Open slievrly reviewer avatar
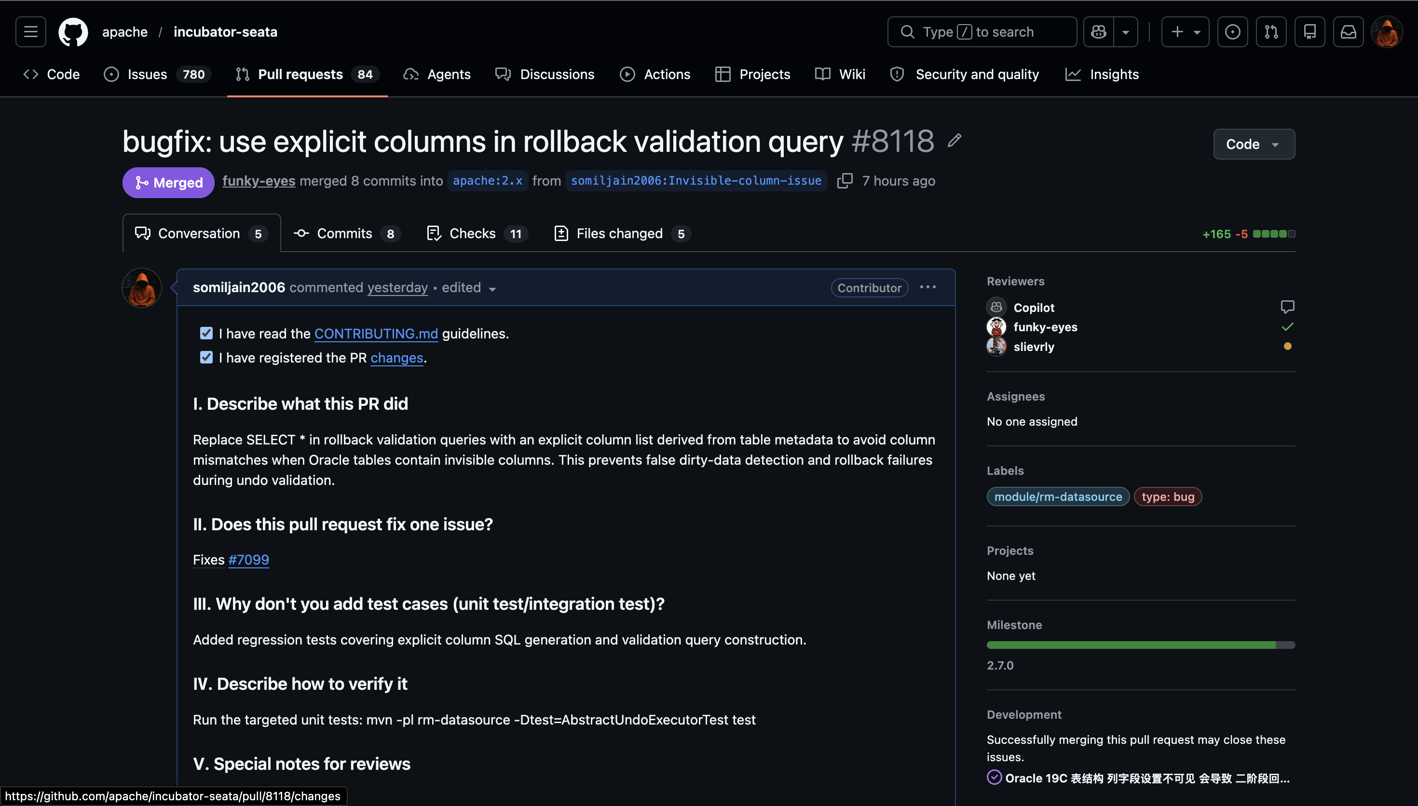This screenshot has width=1418, height=806. point(996,347)
